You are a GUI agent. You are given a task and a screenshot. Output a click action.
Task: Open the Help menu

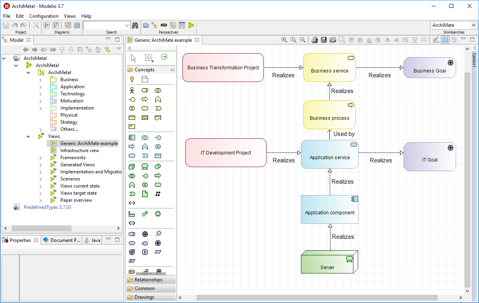click(x=86, y=16)
